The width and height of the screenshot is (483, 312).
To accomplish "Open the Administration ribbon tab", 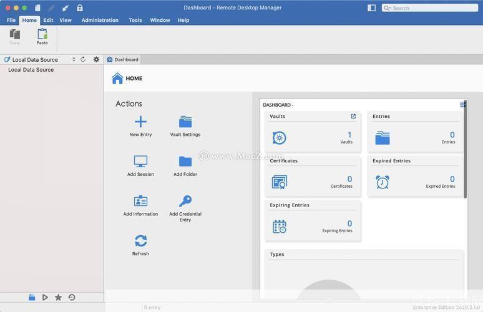I will tap(100, 20).
